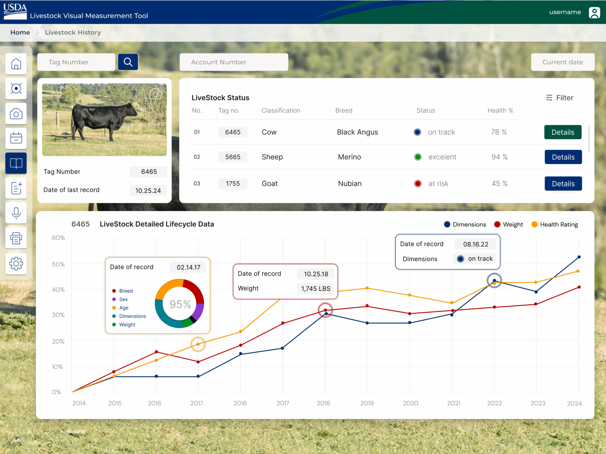Click the magnifier search button
The height and width of the screenshot is (454, 606).
[128, 62]
